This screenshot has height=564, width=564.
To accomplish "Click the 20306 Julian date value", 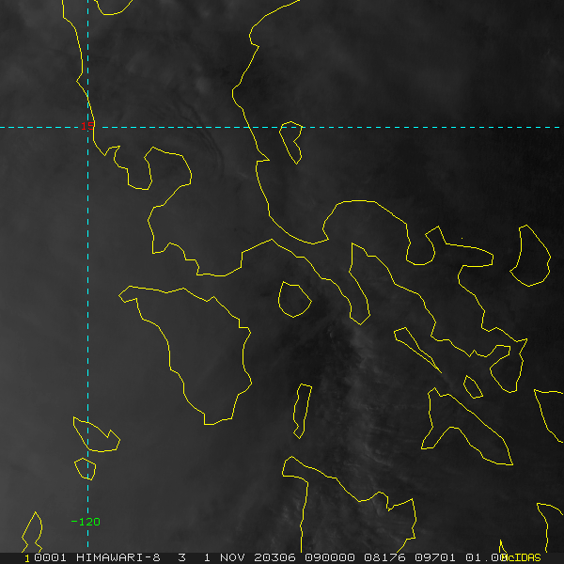I will click(274, 557).
